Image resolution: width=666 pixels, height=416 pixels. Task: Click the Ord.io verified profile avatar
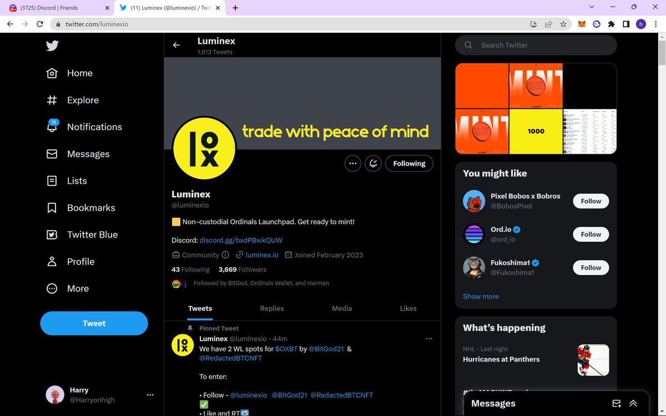click(x=474, y=234)
